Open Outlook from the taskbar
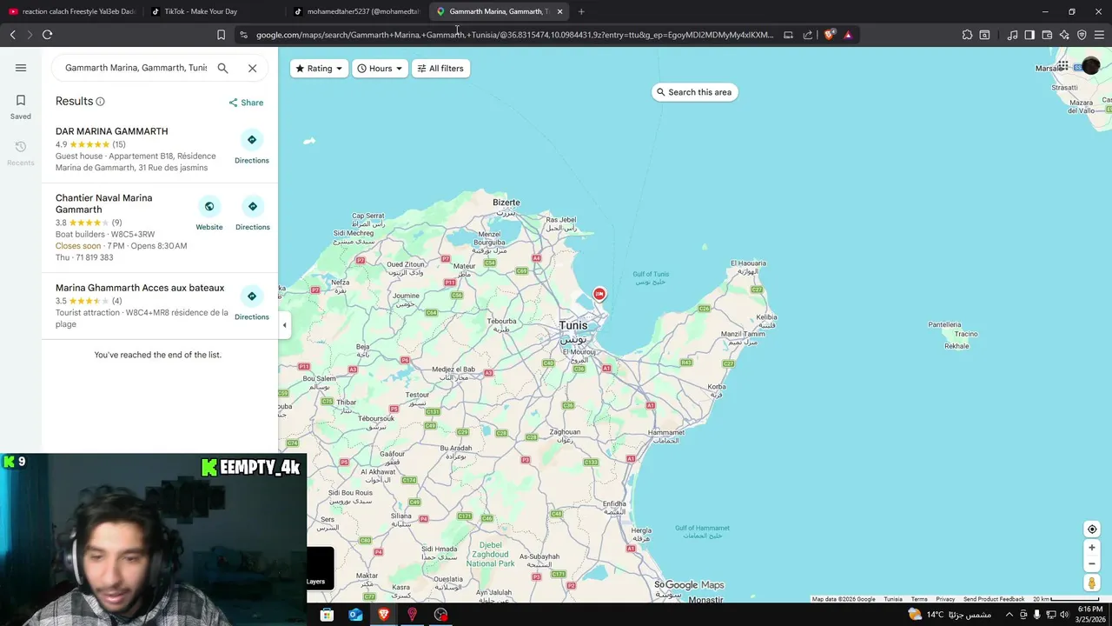This screenshot has height=626, width=1112. click(x=355, y=615)
